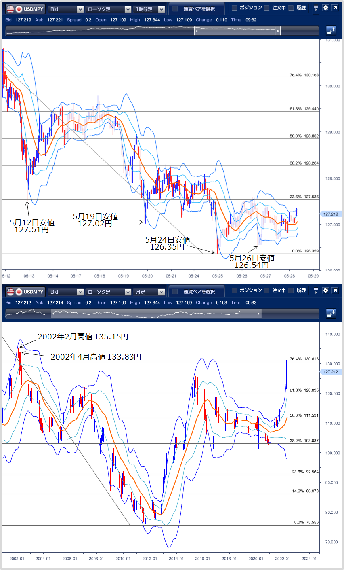Screen dimensions: 344x570
Task: Click the zoom reset icon beside the lower range slider
Action: 331,314
